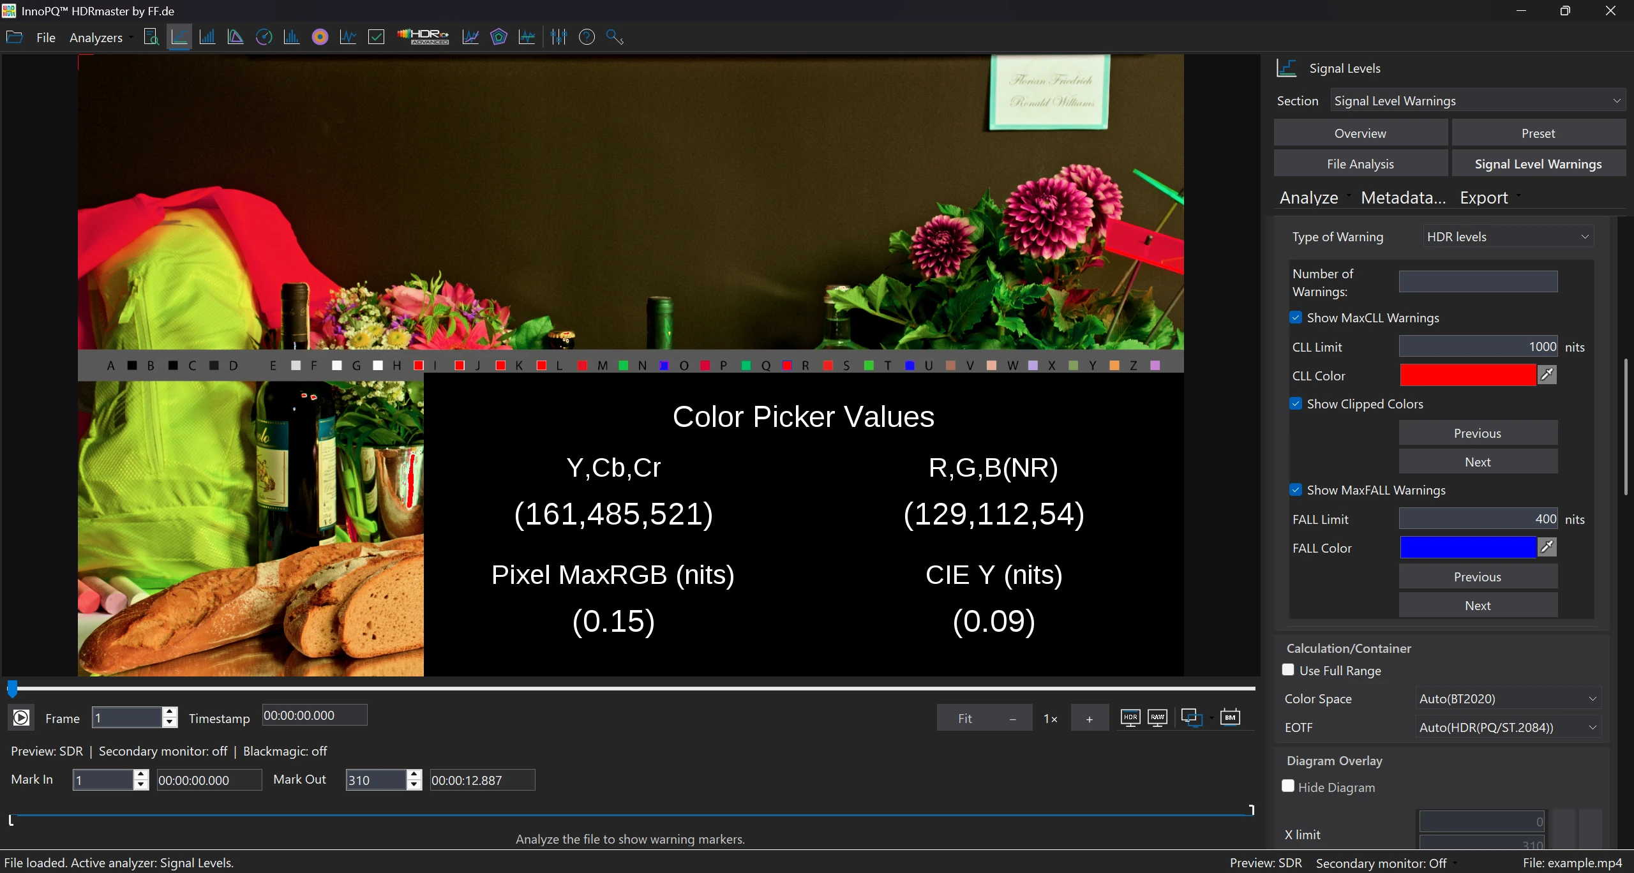Uncheck Show MaxFALL Warnings
Image resolution: width=1634 pixels, height=873 pixels.
1296,489
